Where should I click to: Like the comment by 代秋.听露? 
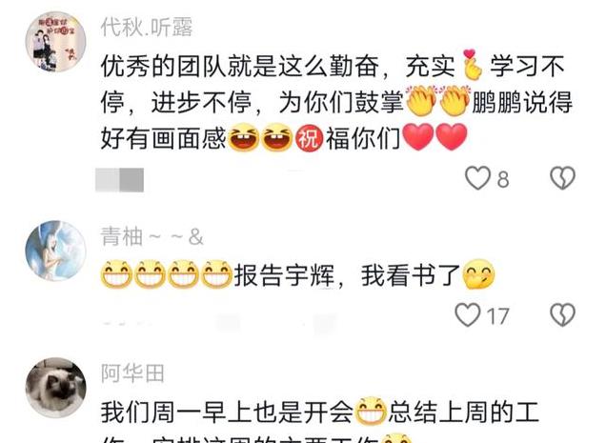(x=478, y=178)
